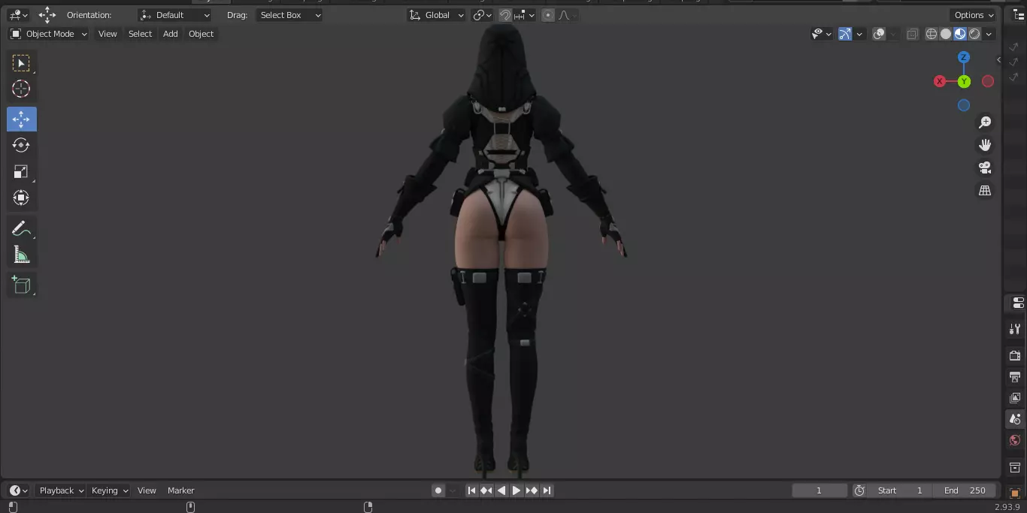Toggle Show Overlays button

click(x=878, y=34)
